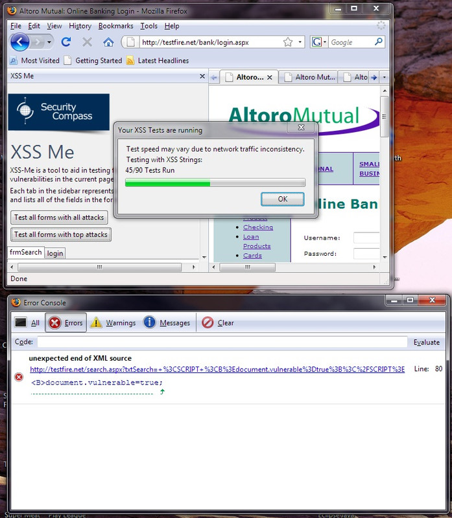Viewport: 452px width, 518px height.
Task: Click the '45/90 Tests Run' text
Action: coord(150,170)
